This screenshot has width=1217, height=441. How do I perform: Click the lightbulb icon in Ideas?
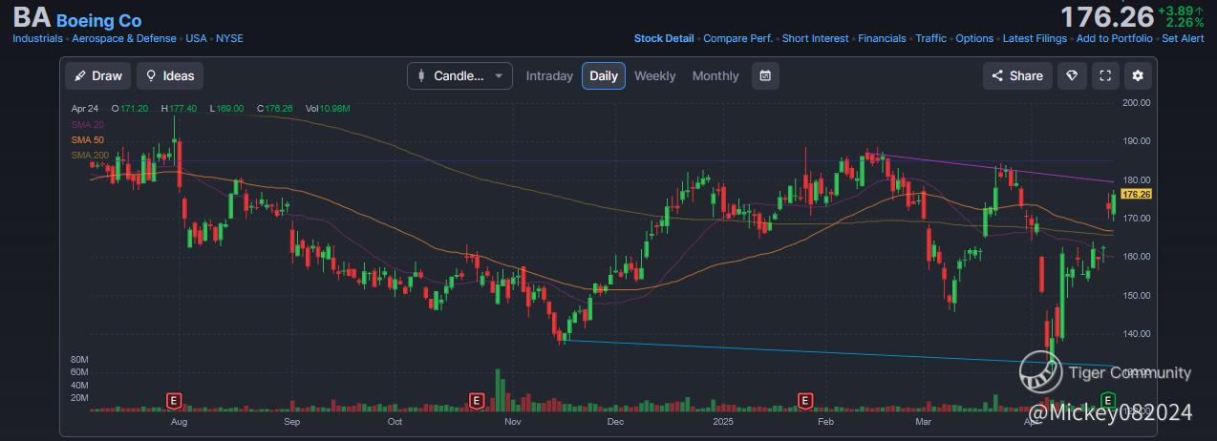pos(151,76)
